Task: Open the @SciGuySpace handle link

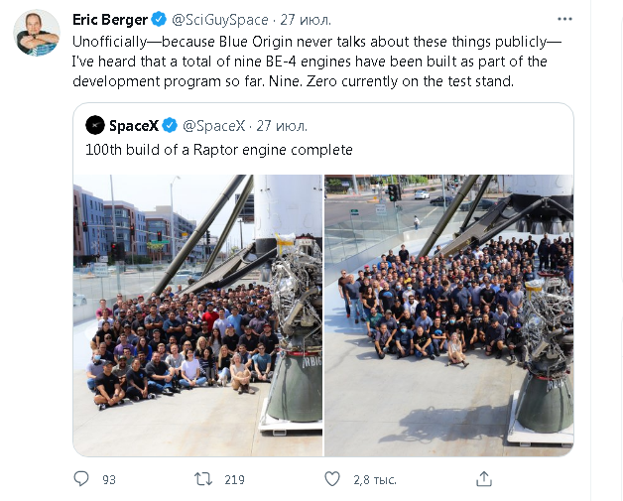Action: [219, 20]
